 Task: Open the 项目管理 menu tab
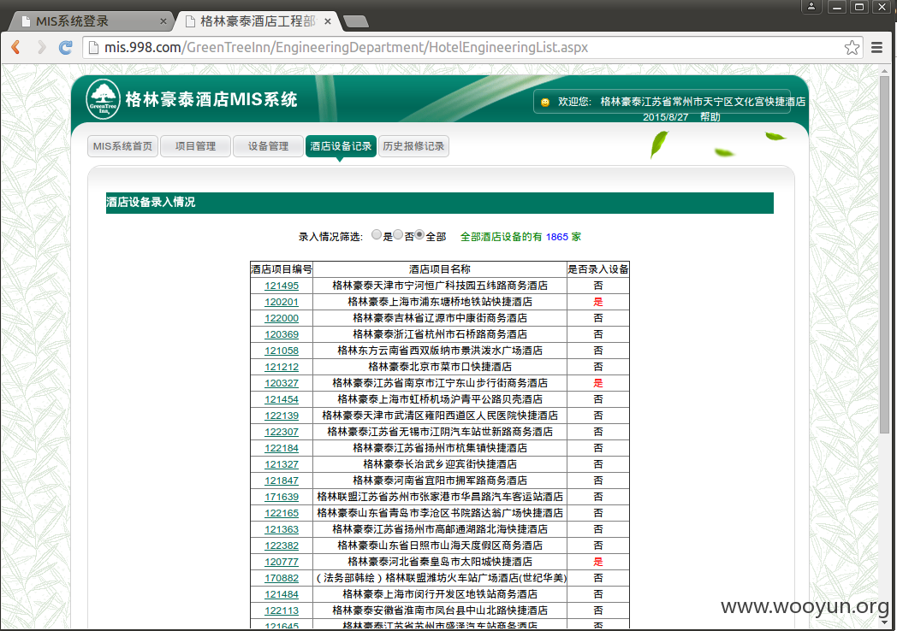pos(196,146)
